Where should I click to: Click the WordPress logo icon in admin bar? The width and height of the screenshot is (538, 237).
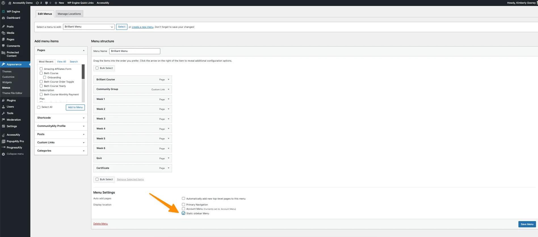tap(3, 3)
